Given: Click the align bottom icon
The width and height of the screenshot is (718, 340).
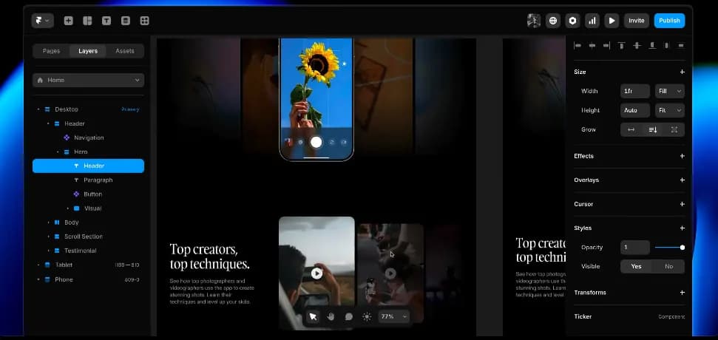Looking at the screenshot, I should coord(651,45).
